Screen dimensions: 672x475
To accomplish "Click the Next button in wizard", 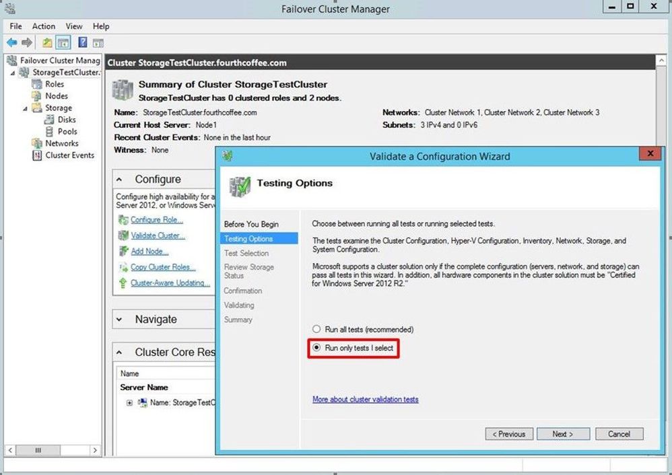I will click(x=563, y=434).
